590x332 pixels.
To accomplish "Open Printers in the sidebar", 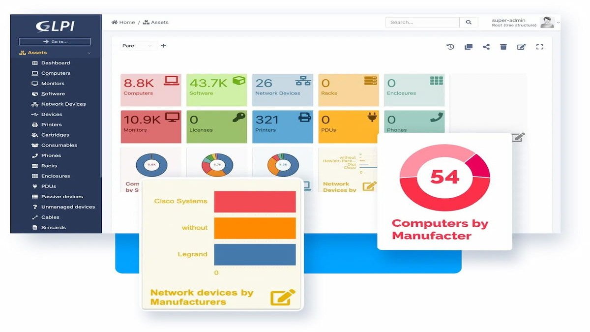I will [x=52, y=125].
